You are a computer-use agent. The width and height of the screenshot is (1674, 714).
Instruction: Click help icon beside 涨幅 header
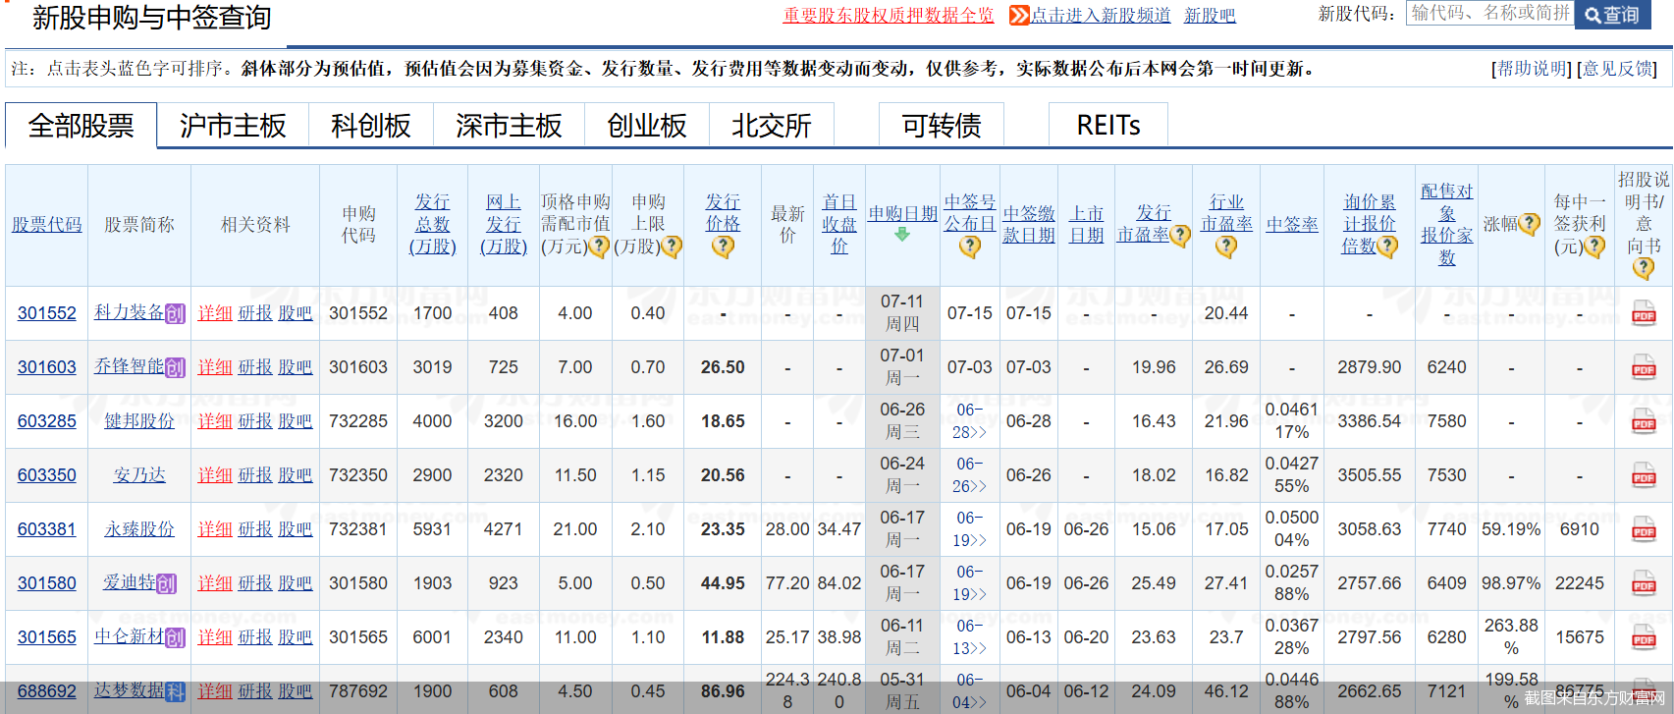(x=1529, y=225)
